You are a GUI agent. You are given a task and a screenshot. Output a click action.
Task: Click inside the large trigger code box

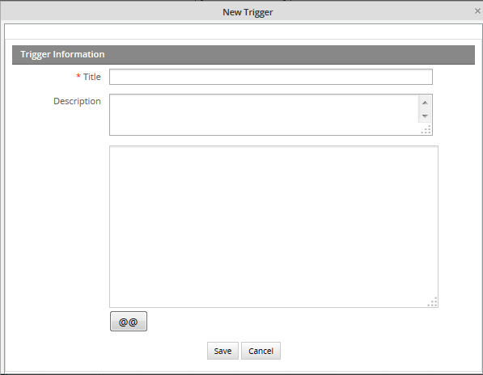[x=273, y=227]
